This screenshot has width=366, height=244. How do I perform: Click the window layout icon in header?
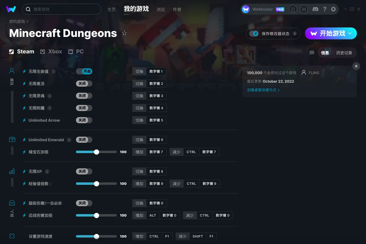(x=304, y=9)
